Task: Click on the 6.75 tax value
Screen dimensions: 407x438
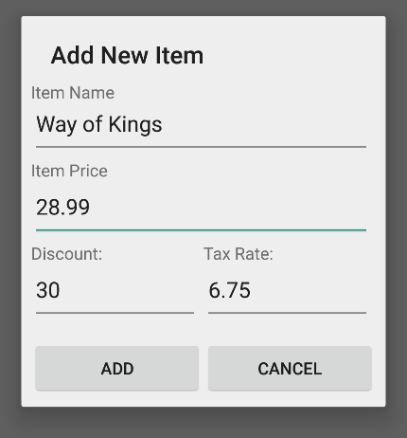Action: tap(229, 290)
